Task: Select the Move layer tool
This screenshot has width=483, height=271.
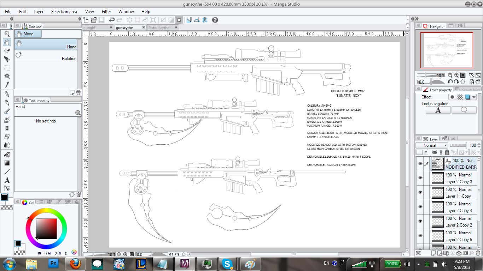Action: click(x=7, y=60)
